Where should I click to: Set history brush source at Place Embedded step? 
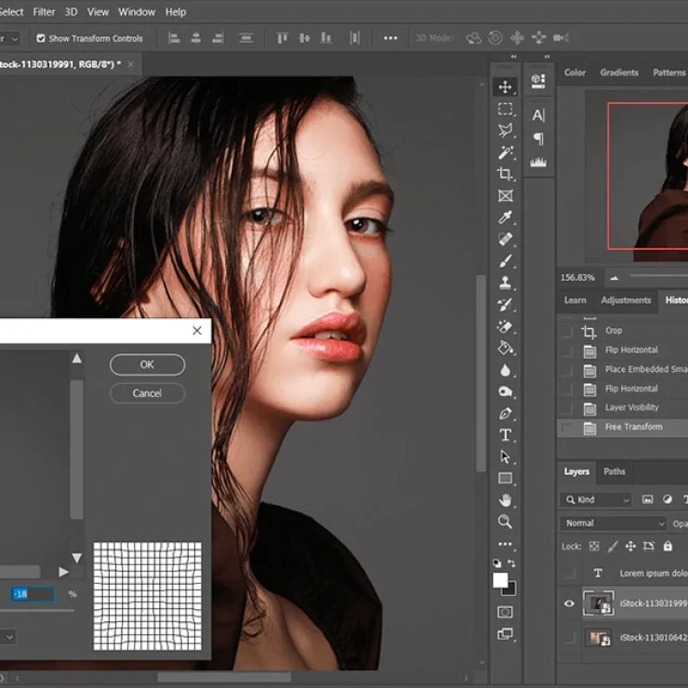coord(566,370)
